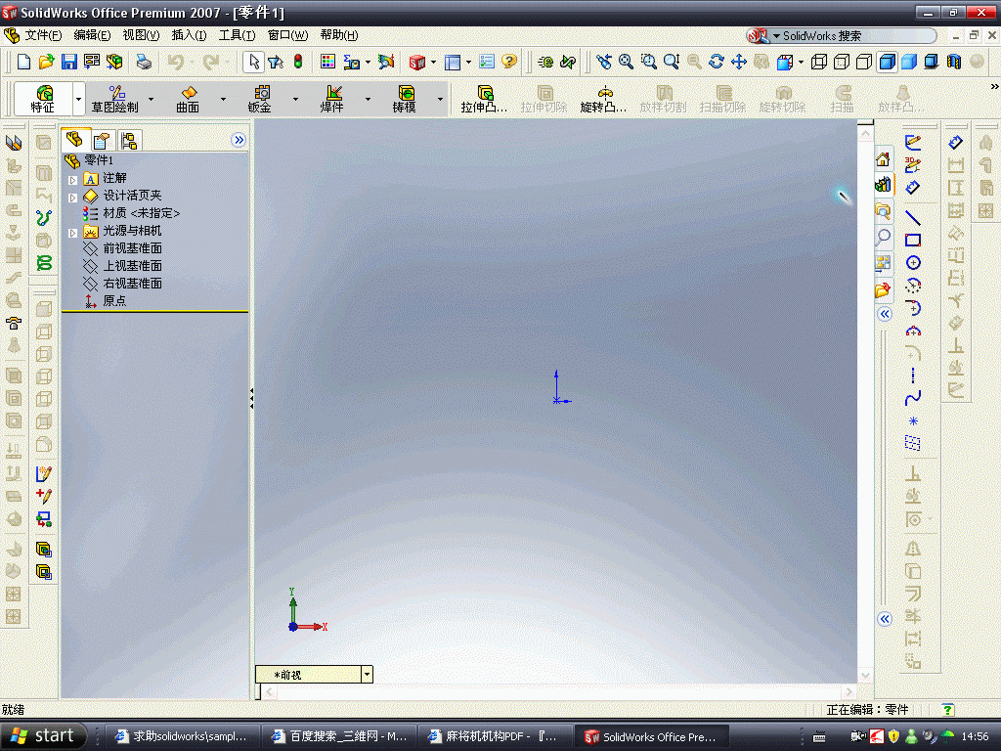Select the Rotate View icon
Viewport: 1001px width, 751px height.
pos(717,62)
